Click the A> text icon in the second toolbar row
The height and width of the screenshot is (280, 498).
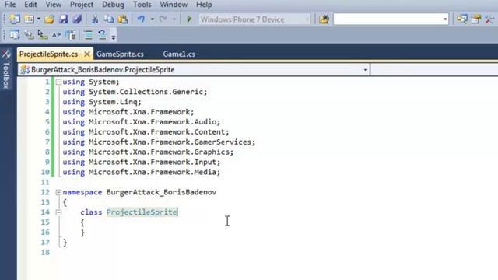pyautogui.click(x=57, y=34)
